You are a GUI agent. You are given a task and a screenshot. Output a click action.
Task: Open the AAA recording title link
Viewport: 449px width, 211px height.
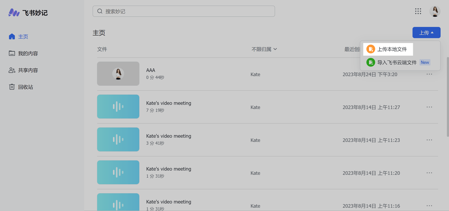point(150,70)
